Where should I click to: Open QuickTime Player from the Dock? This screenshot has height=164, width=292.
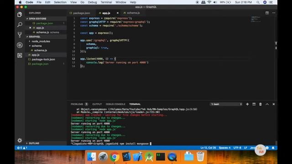[172, 157]
